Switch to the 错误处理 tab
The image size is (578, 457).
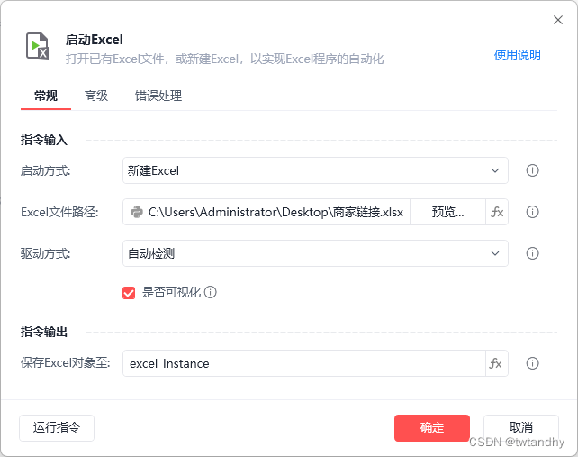point(158,96)
